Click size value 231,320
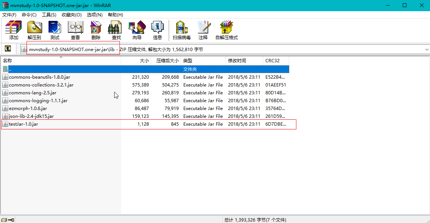This screenshot has height=223, width=430. 140,77
